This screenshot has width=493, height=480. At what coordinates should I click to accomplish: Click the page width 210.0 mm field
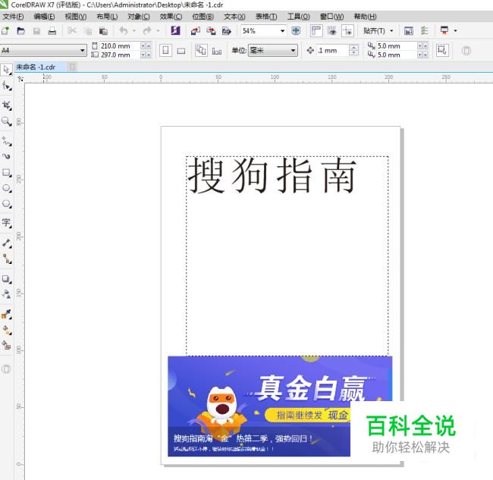point(119,46)
